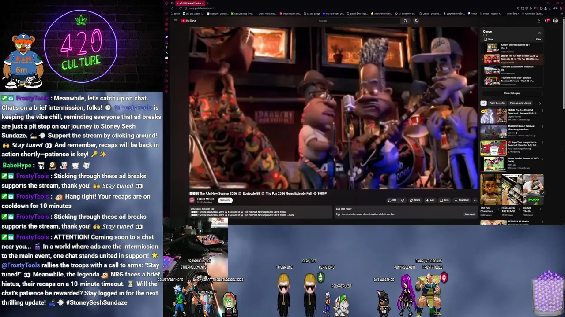Open more actions ellipsis under video
This screenshot has height=317, width=565.
(x=475, y=200)
